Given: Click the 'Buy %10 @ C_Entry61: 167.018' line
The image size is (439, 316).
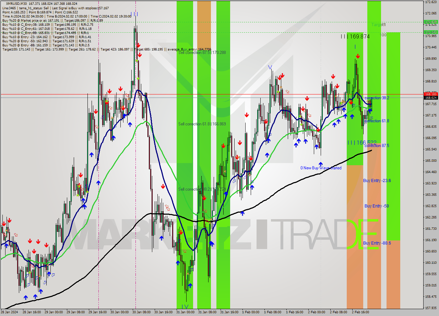Looking at the screenshot, I should pos(47,29).
